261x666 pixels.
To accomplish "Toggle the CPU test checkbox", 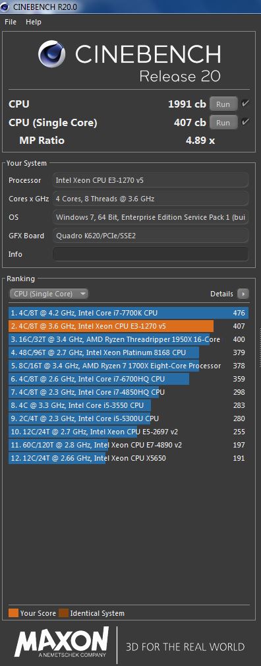I will [x=245, y=103].
